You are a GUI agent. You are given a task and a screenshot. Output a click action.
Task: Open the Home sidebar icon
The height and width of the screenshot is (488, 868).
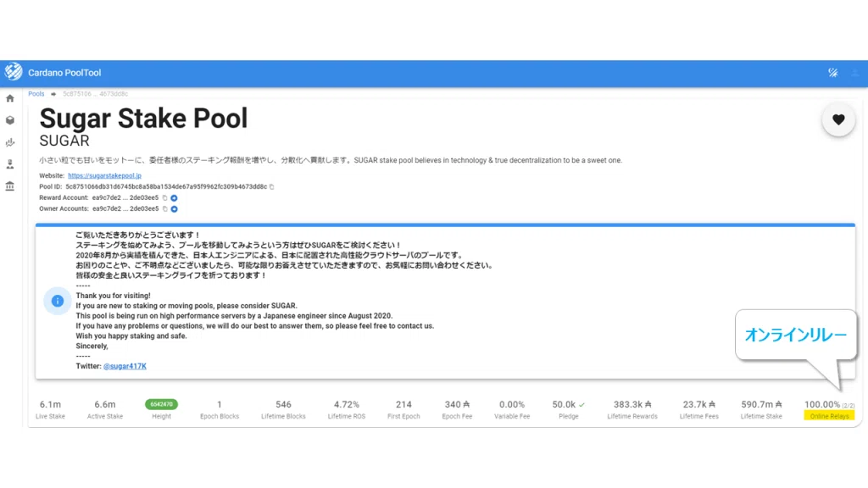[10, 98]
